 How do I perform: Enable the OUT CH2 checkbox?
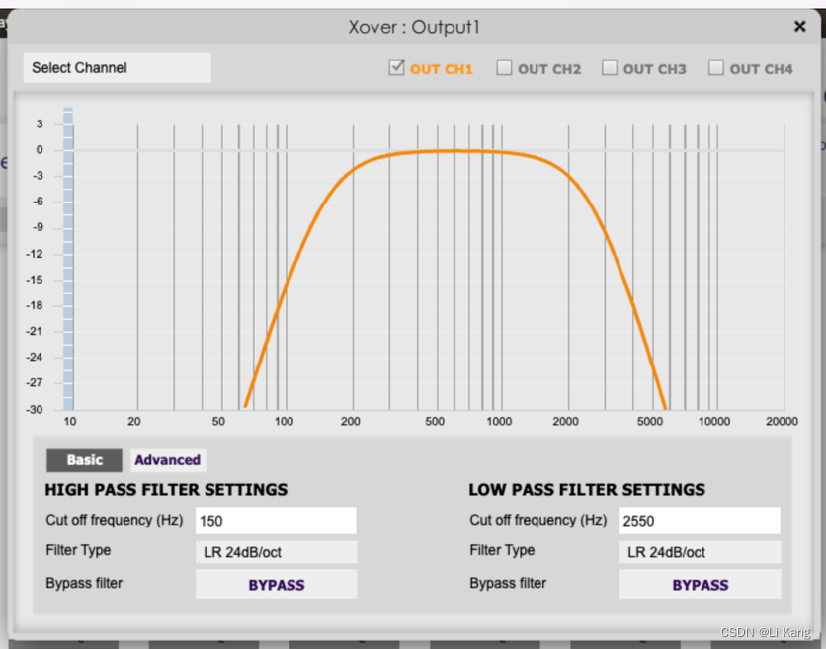[x=504, y=68]
